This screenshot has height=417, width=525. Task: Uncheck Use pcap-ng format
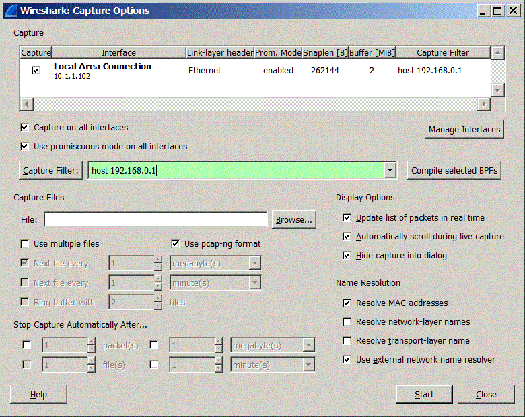[x=176, y=243]
